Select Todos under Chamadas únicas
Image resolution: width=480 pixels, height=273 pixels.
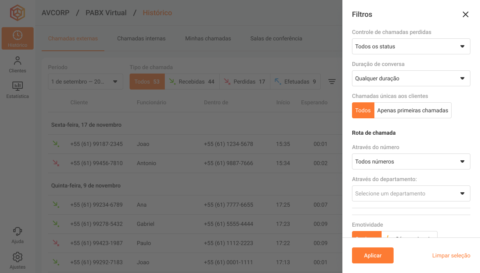(x=363, y=110)
